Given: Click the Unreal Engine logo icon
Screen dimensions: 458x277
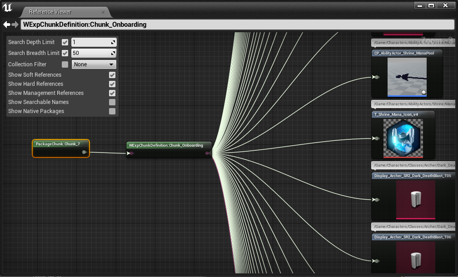Looking at the screenshot, I should 8,7.
